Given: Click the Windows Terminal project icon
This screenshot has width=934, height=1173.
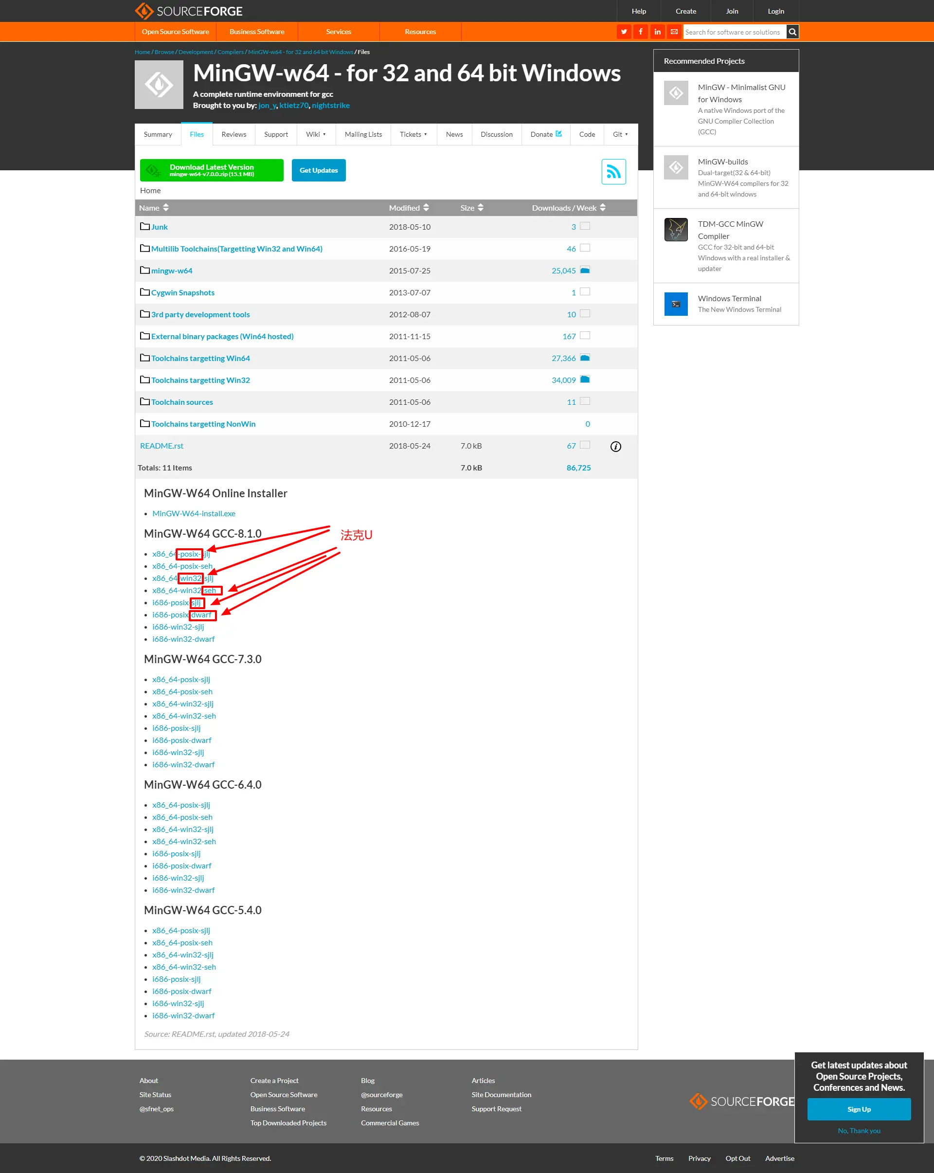Looking at the screenshot, I should (676, 304).
